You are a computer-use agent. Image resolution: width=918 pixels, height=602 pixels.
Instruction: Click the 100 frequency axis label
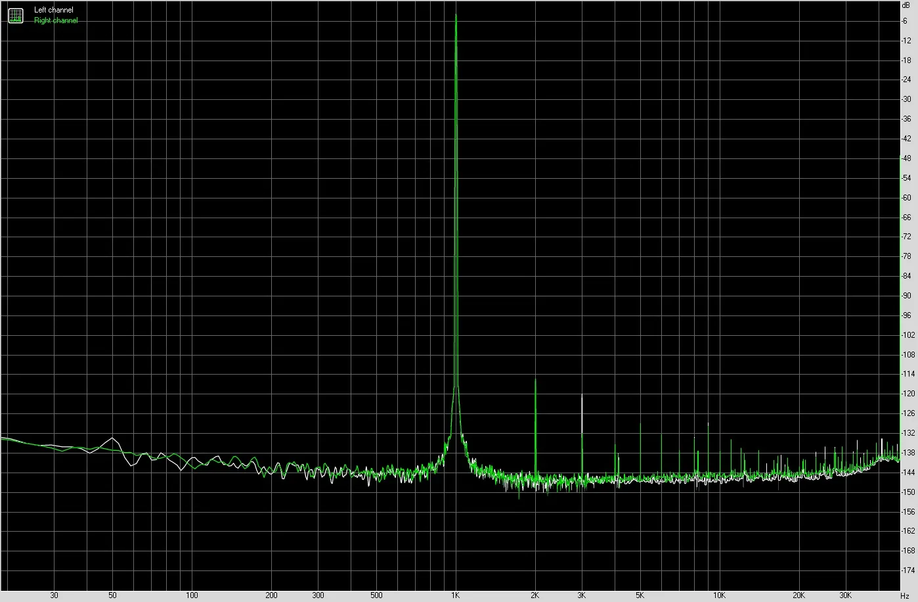coord(192,595)
